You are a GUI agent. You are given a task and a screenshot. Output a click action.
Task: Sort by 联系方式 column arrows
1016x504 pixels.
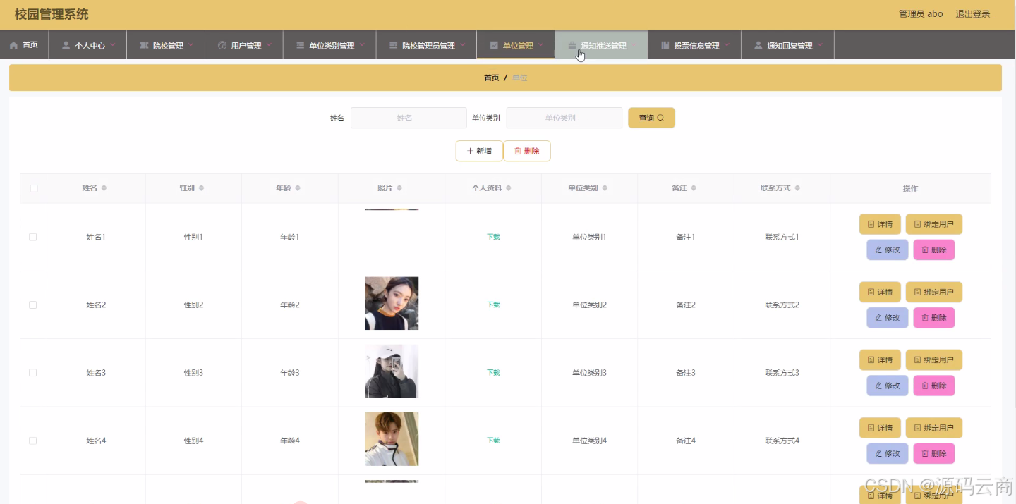click(797, 188)
